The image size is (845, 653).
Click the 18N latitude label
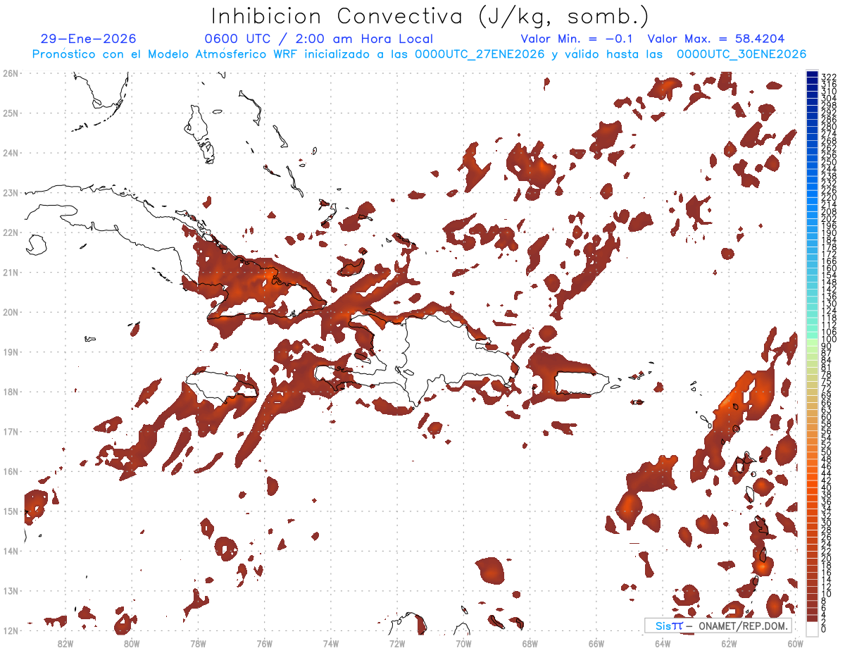tap(11, 392)
